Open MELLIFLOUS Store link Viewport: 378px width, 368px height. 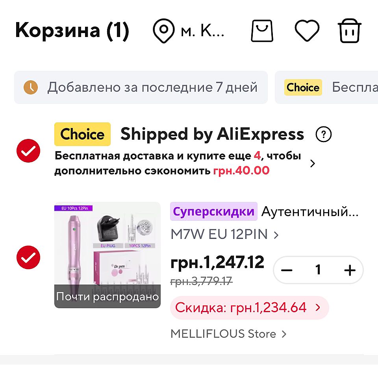pos(228,334)
